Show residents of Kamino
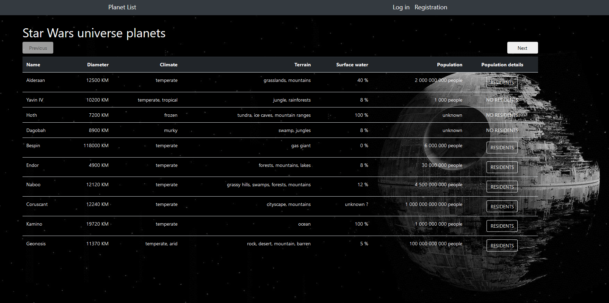 502,226
